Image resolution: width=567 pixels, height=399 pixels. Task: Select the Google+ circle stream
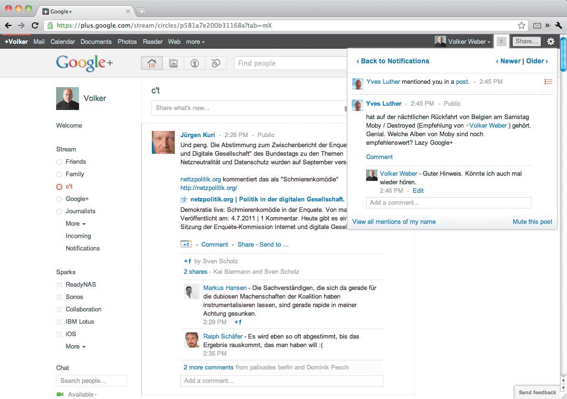point(77,199)
